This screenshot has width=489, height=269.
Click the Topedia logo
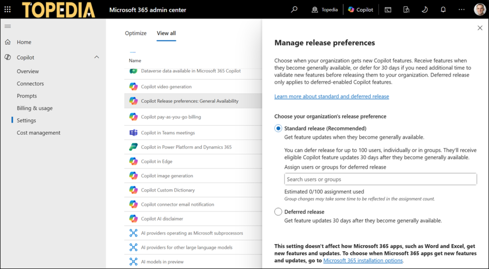[x=58, y=10]
